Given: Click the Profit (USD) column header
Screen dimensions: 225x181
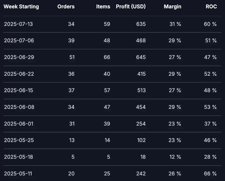Looking at the screenshot, I should click(x=131, y=6).
